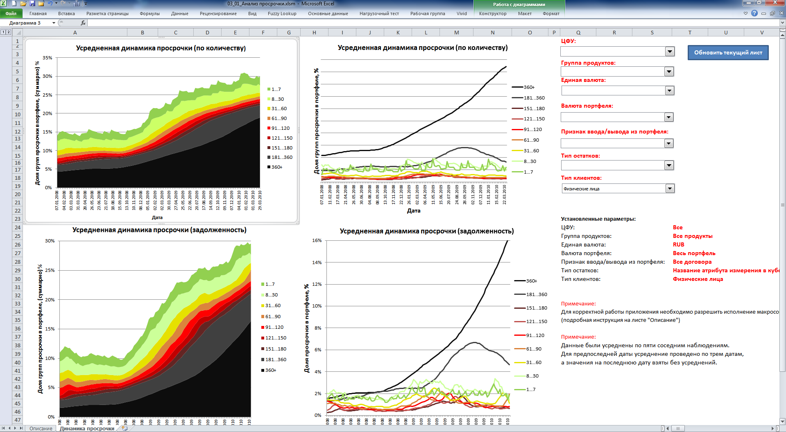Minimize the ribbon with the chevron icon

745,13
